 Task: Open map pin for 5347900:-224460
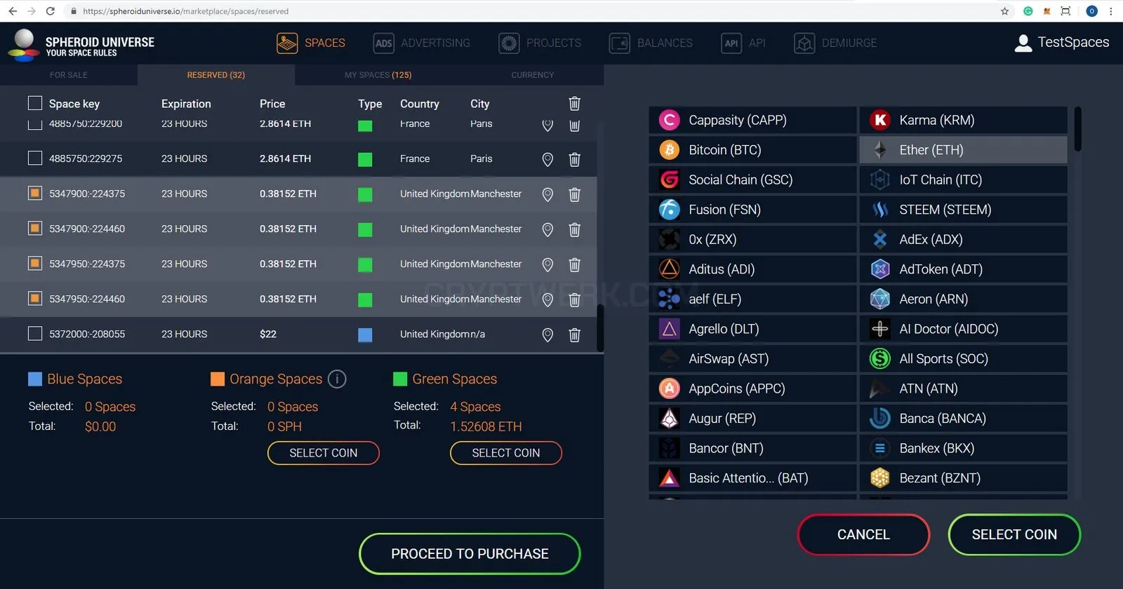[547, 229]
